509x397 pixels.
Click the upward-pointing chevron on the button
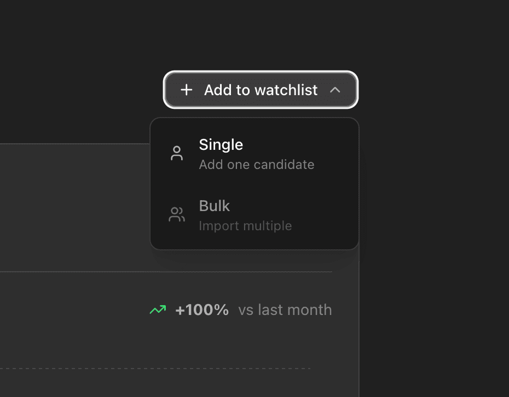pos(336,90)
